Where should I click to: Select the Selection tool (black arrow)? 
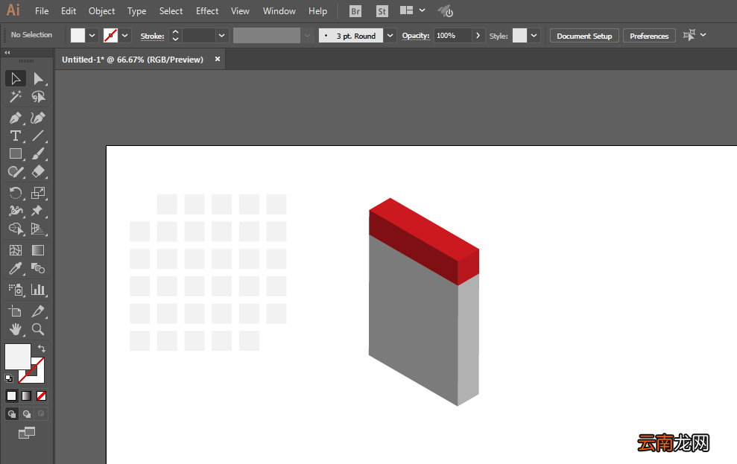pyautogui.click(x=16, y=78)
